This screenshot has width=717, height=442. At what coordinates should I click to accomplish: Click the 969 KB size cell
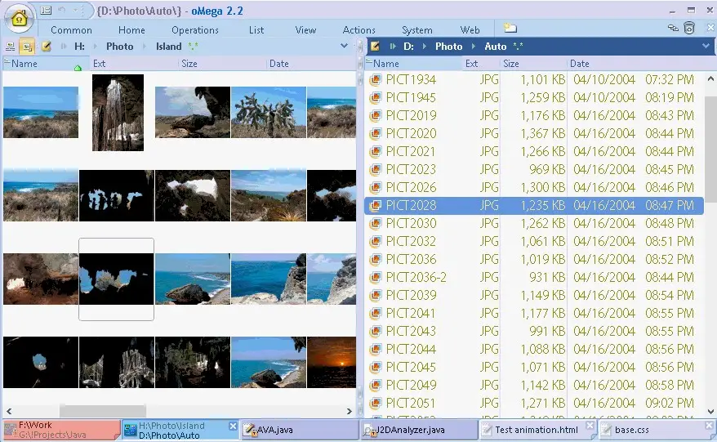tap(547, 169)
